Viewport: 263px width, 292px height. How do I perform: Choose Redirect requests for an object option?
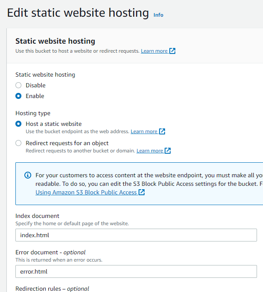18,143
